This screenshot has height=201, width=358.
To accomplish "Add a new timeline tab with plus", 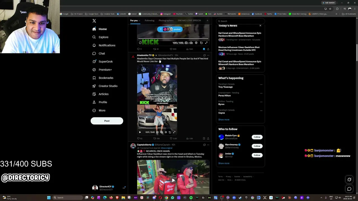I will pyautogui.click(x=207, y=20).
